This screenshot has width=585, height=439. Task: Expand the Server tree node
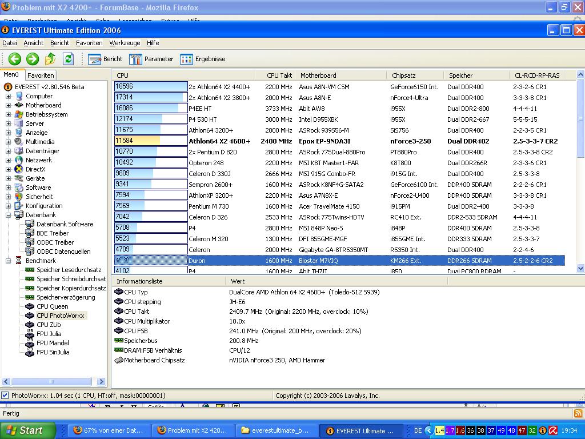8,123
